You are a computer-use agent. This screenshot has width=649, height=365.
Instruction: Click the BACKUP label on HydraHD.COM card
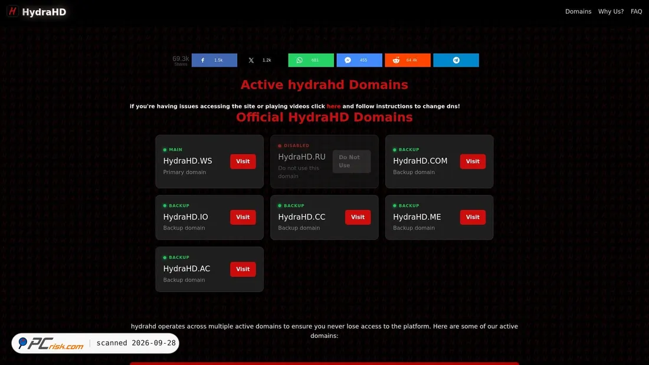[x=409, y=150]
